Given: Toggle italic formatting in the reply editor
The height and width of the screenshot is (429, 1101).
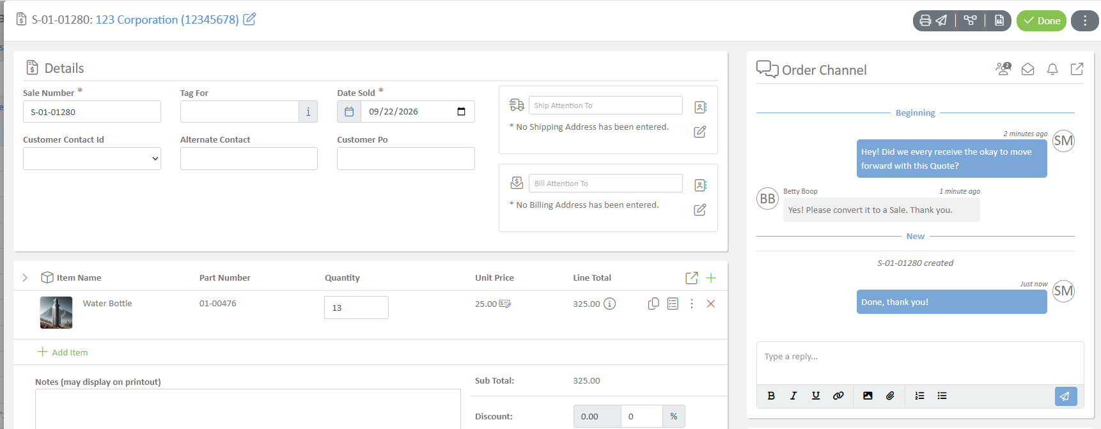Looking at the screenshot, I should tap(793, 396).
